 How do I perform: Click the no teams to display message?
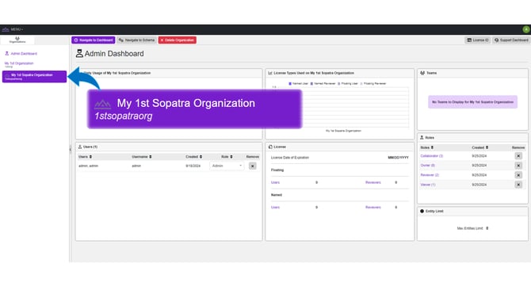tap(472, 102)
